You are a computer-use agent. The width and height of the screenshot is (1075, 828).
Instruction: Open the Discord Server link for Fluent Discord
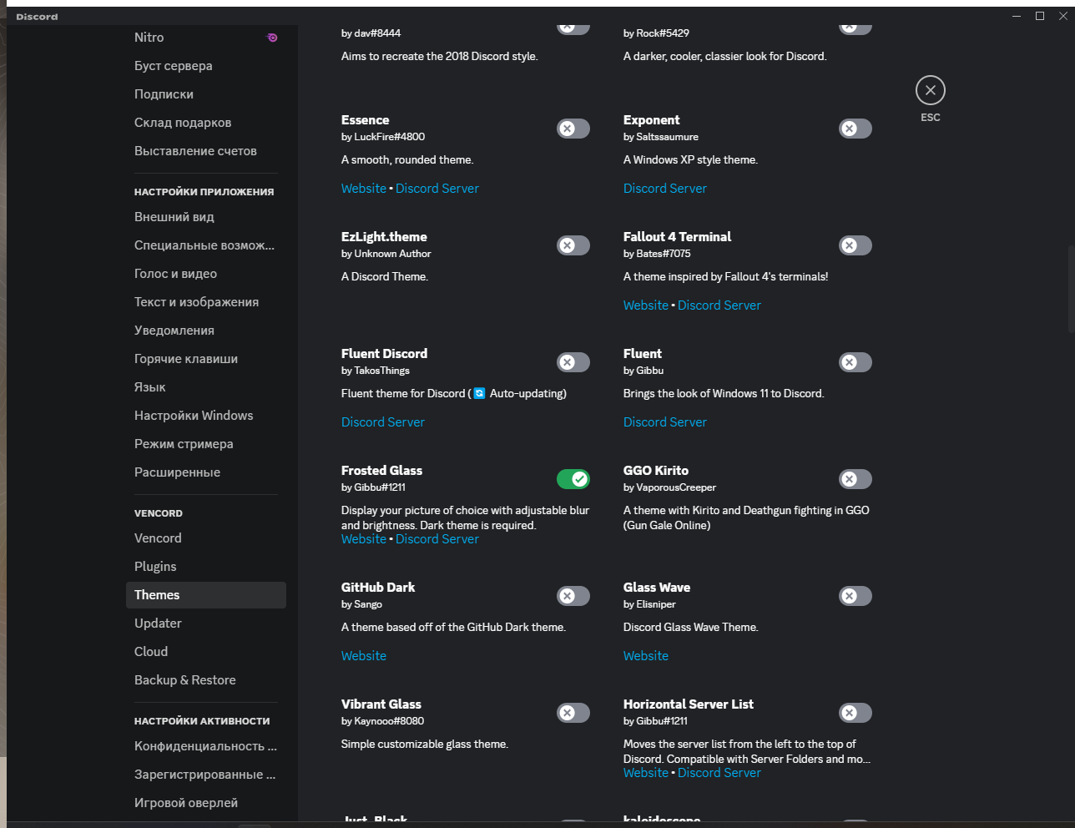[x=382, y=422]
